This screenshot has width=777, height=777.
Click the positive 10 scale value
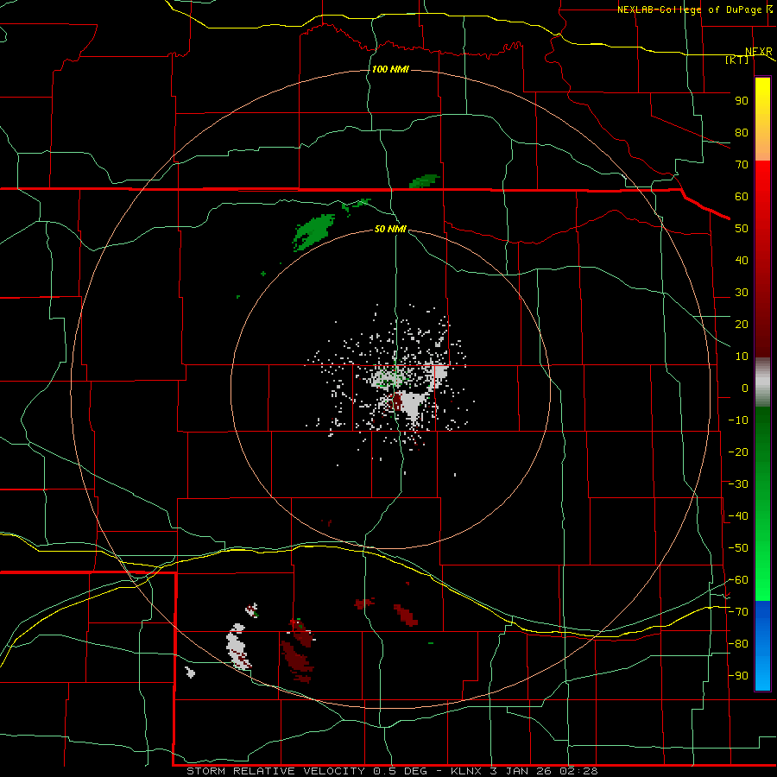pos(742,357)
